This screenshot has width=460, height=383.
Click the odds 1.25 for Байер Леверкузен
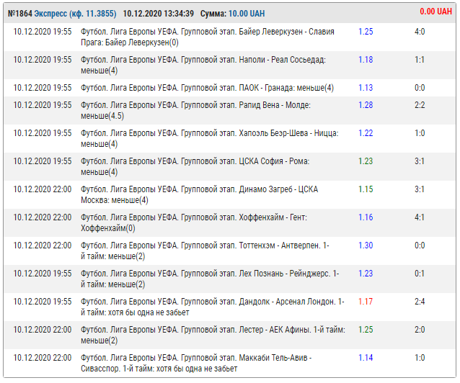366,32
